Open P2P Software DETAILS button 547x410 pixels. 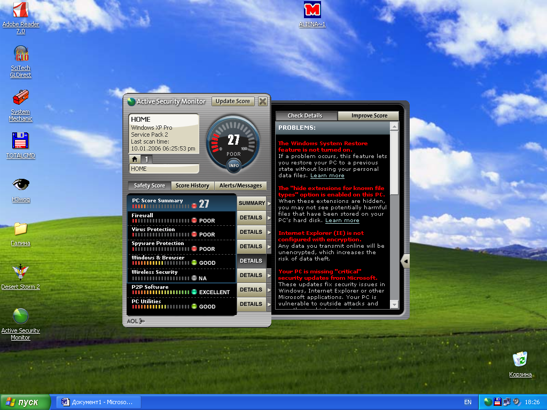252,290
